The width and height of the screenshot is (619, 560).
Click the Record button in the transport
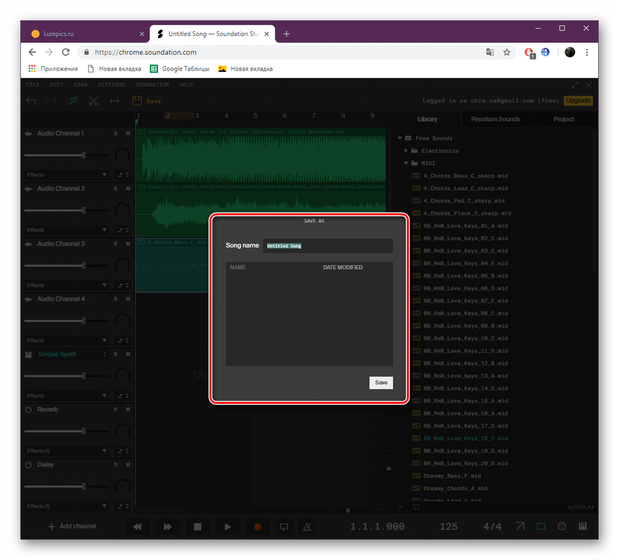click(x=257, y=526)
